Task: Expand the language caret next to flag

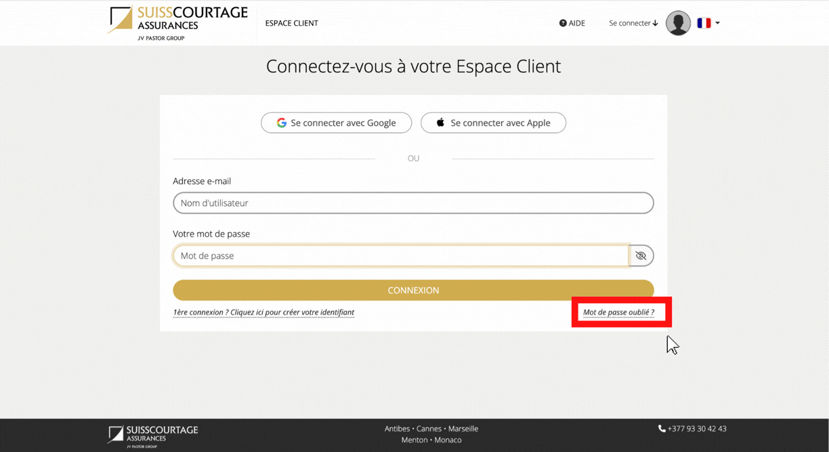Action: pyautogui.click(x=717, y=23)
